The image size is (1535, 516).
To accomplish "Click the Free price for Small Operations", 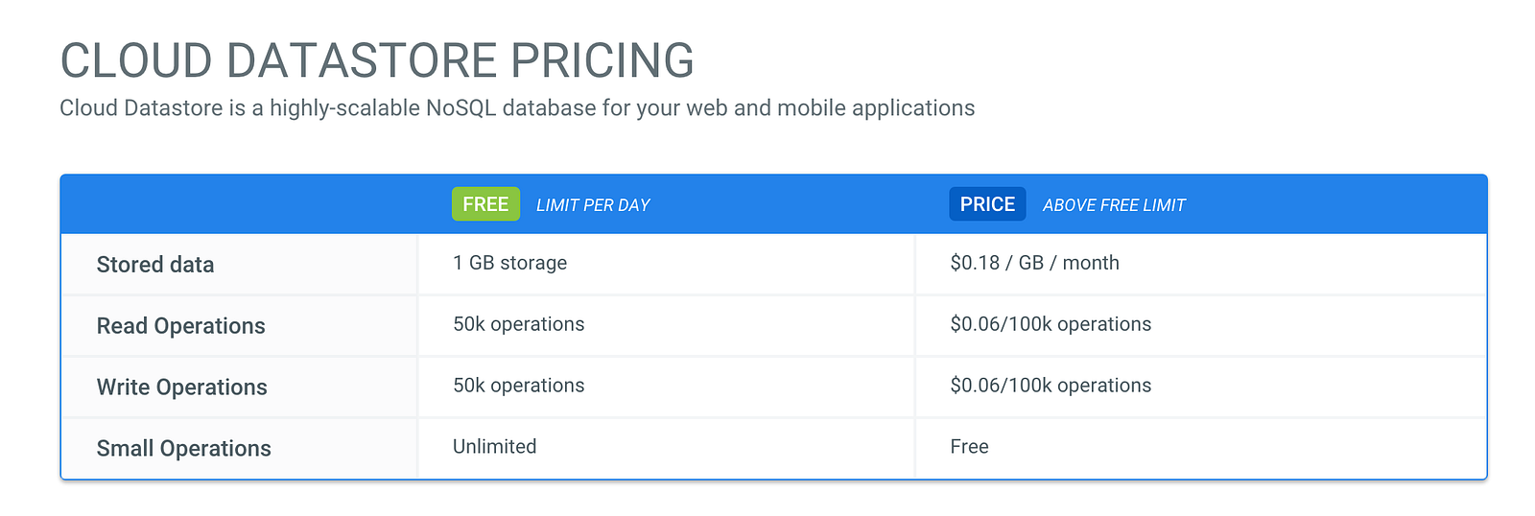I will point(969,447).
